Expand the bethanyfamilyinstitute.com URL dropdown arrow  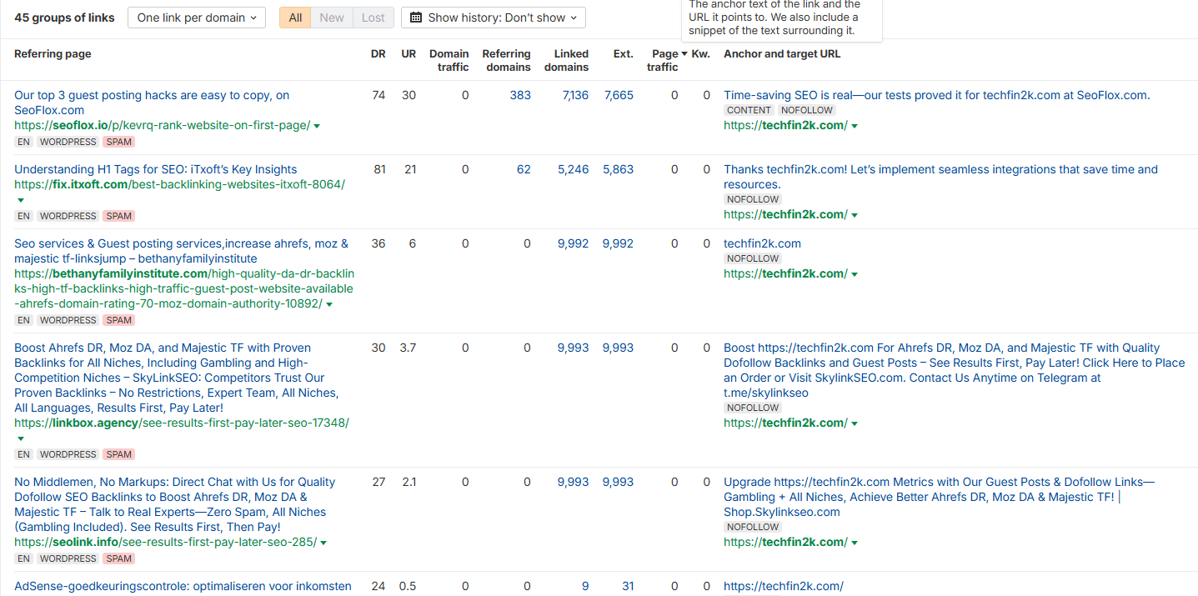(329, 304)
